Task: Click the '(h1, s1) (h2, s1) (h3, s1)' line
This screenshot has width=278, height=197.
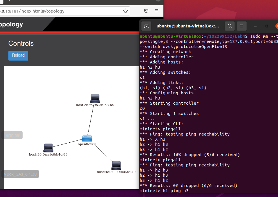Action: pyautogui.click(x=173, y=88)
